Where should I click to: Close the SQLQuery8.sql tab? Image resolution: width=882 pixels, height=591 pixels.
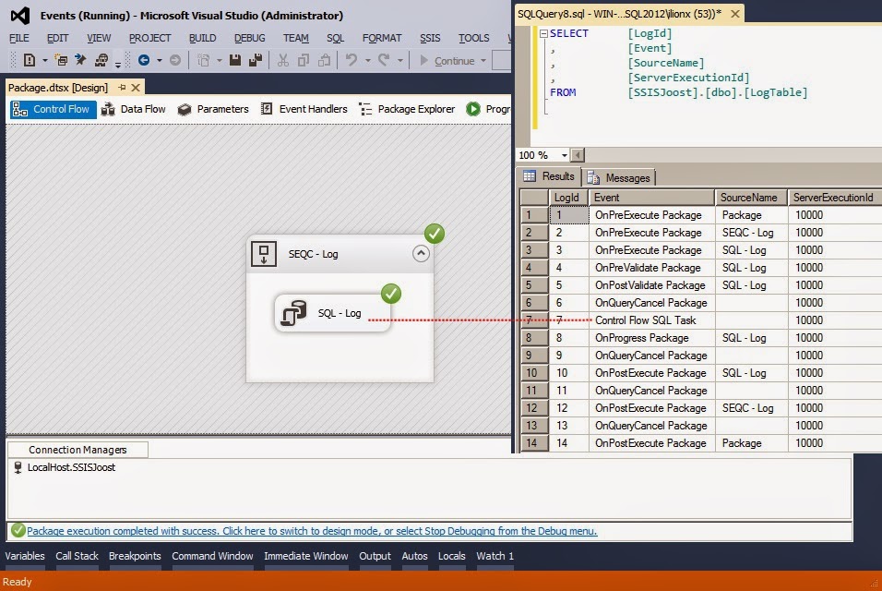(x=735, y=14)
